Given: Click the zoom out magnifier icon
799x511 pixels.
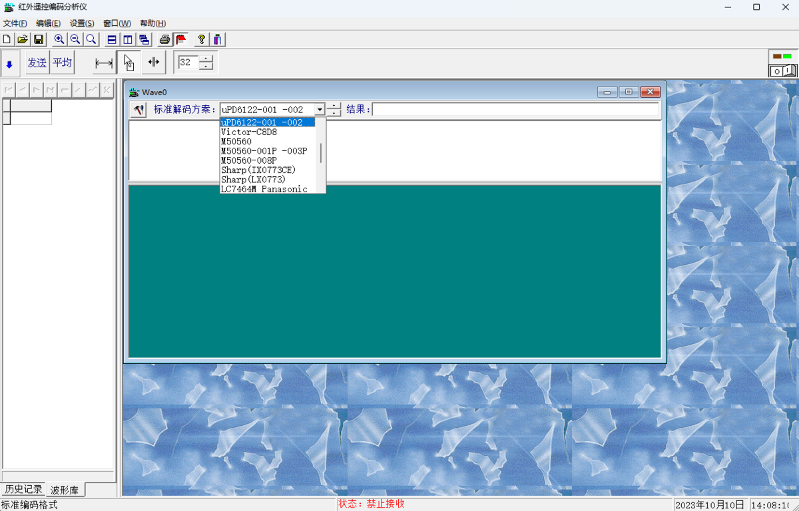Looking at the screenshot, I should click(75, 39).
